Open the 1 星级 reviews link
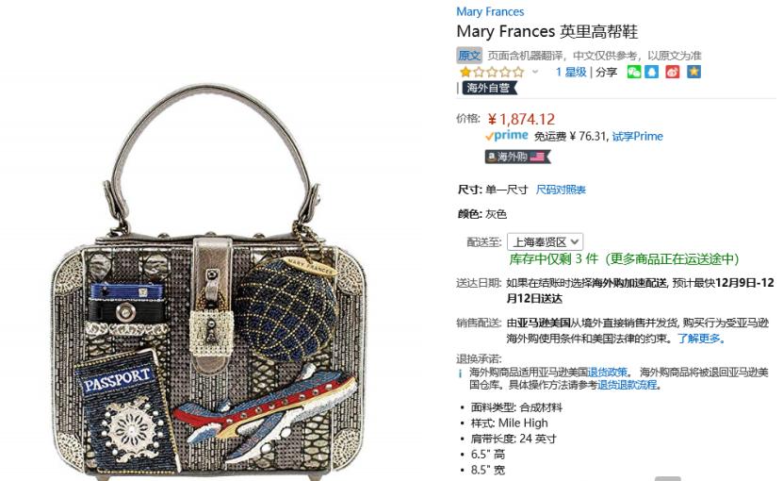 [571, 72]
